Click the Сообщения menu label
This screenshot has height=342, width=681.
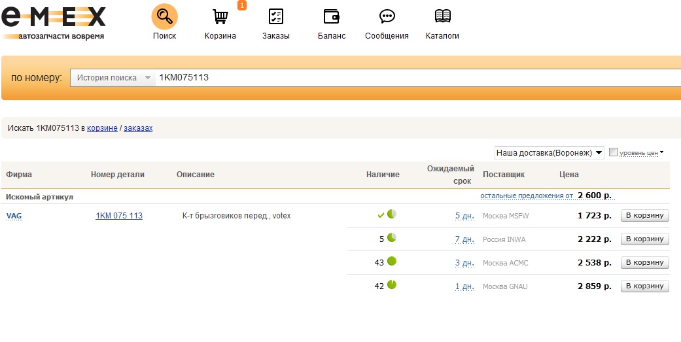387,36
